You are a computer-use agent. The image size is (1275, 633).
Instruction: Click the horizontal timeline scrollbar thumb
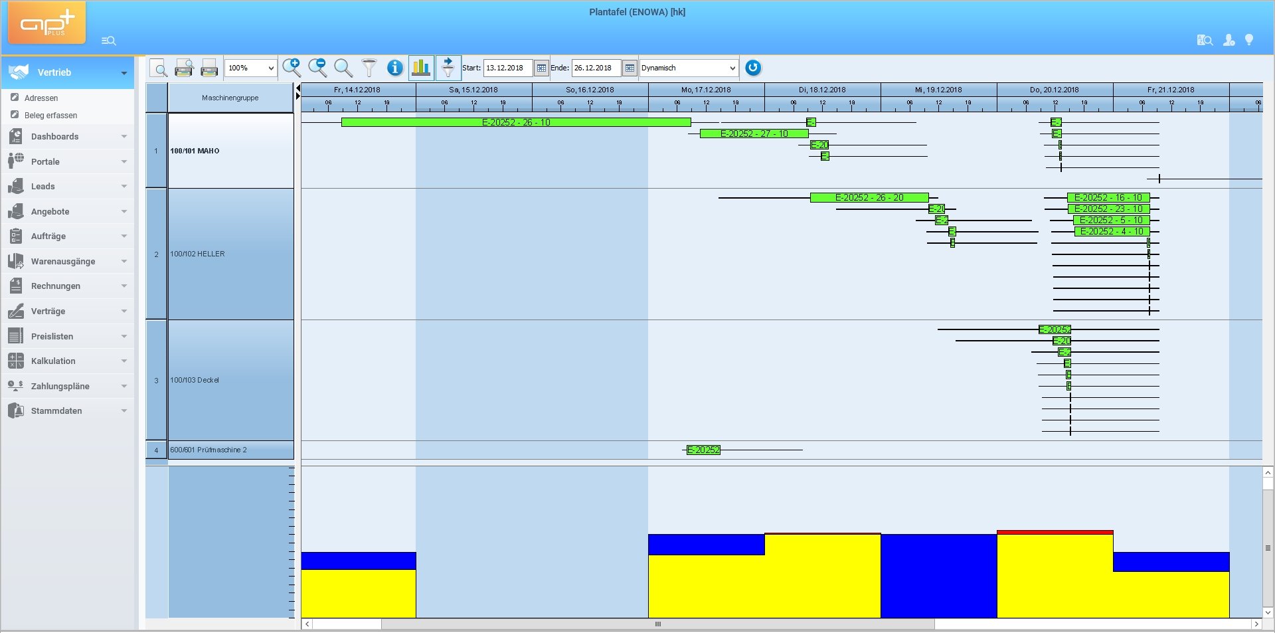(657, 624)
